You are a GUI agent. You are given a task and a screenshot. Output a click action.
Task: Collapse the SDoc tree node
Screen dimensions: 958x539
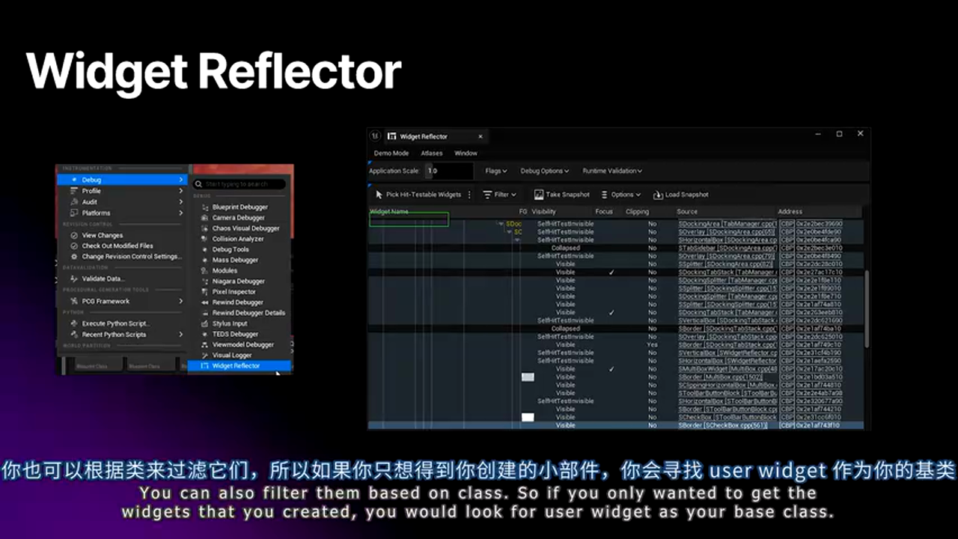[500, 224]
